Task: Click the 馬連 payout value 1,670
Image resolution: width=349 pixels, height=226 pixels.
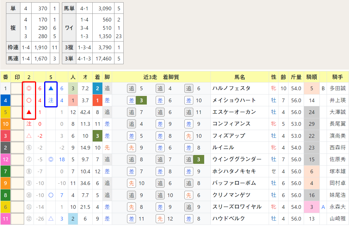Action: [x=41, y=58]
